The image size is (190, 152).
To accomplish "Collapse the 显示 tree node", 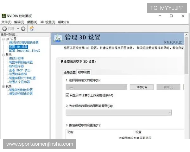I will (x=3, y=55).
